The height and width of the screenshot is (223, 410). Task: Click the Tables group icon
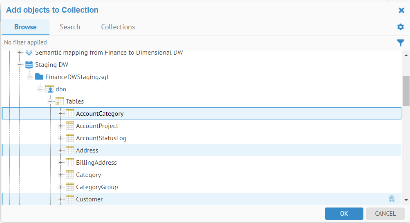click(60, 102)
